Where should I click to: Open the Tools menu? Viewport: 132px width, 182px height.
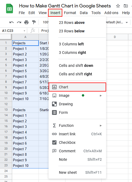(96, 13)
